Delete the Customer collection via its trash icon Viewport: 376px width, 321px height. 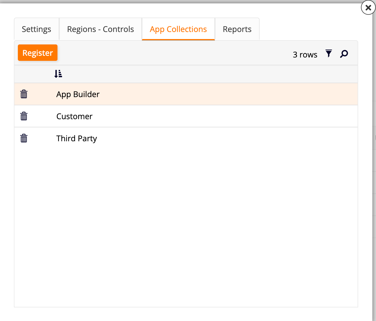[24, 116]
